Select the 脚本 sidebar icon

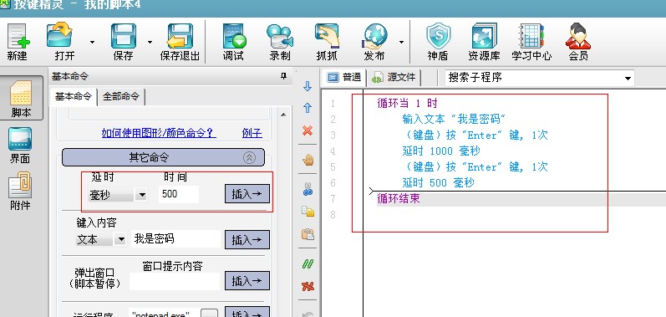coord(21,99)
